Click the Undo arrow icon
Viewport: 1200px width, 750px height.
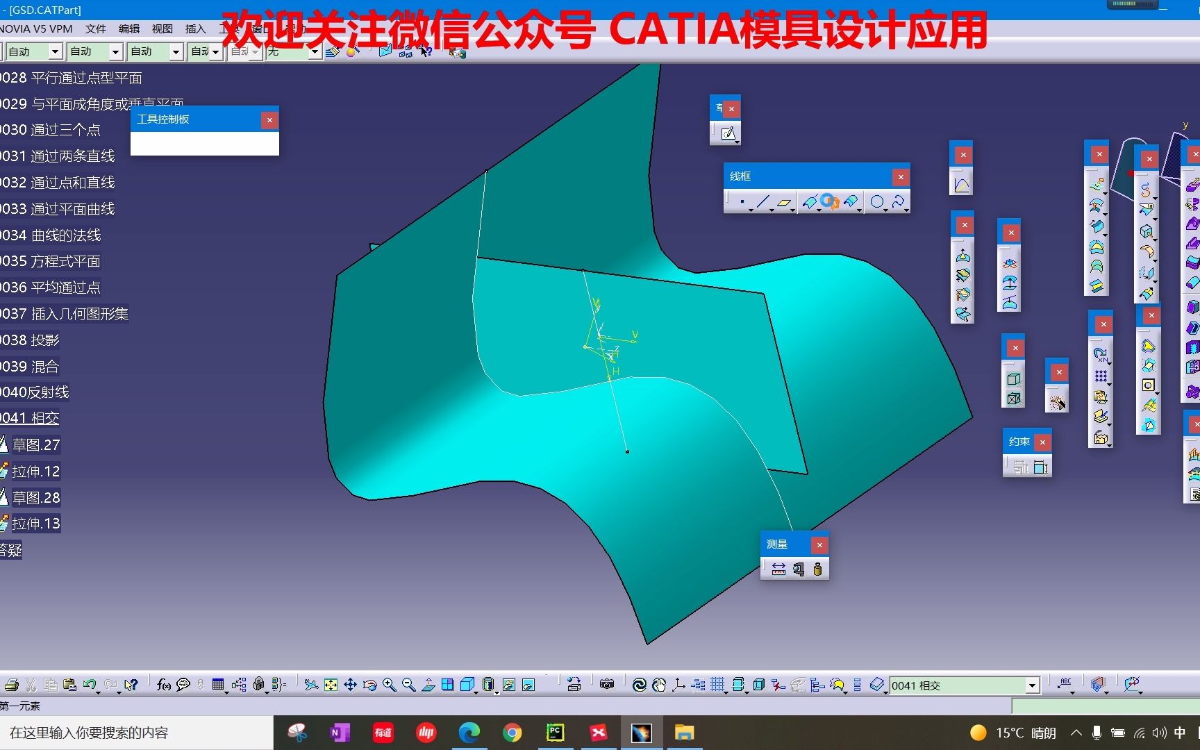click(x=89, y=685)
